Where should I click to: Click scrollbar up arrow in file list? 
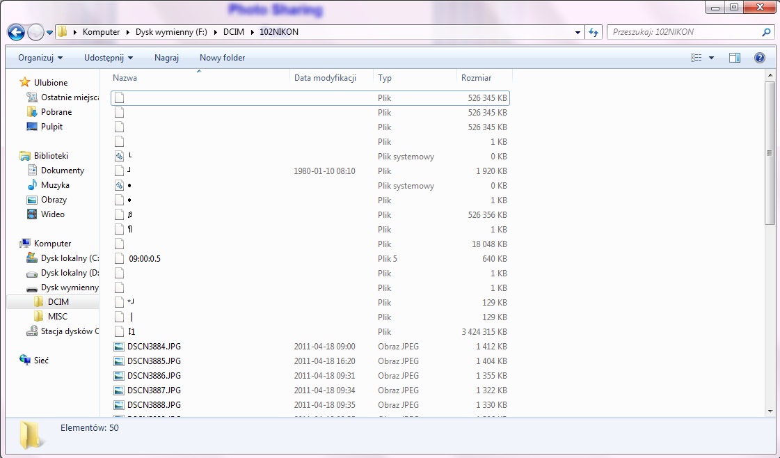click(770, 76)
